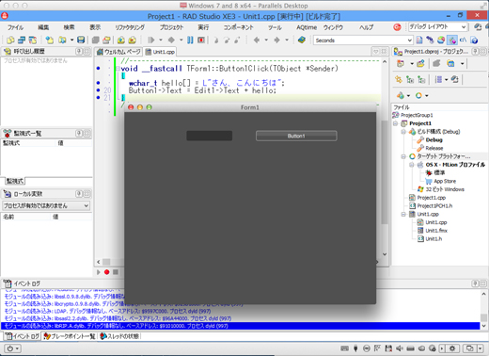Click the Parallels speaker sound icon

(x=399, y=348)
